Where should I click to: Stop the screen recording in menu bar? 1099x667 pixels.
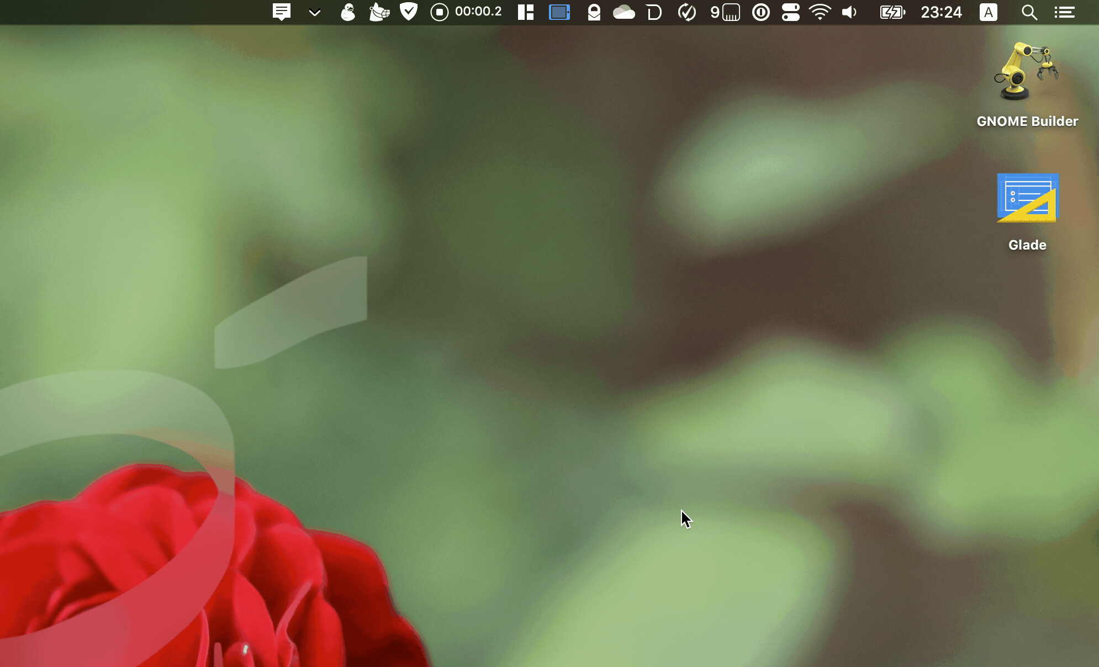tap(440, 12)
